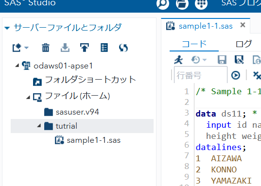The height and width of the screenshot is (186, 261).
Task: Click the trash delete icon
Action: pyautogui.click(x=45, y=48)
